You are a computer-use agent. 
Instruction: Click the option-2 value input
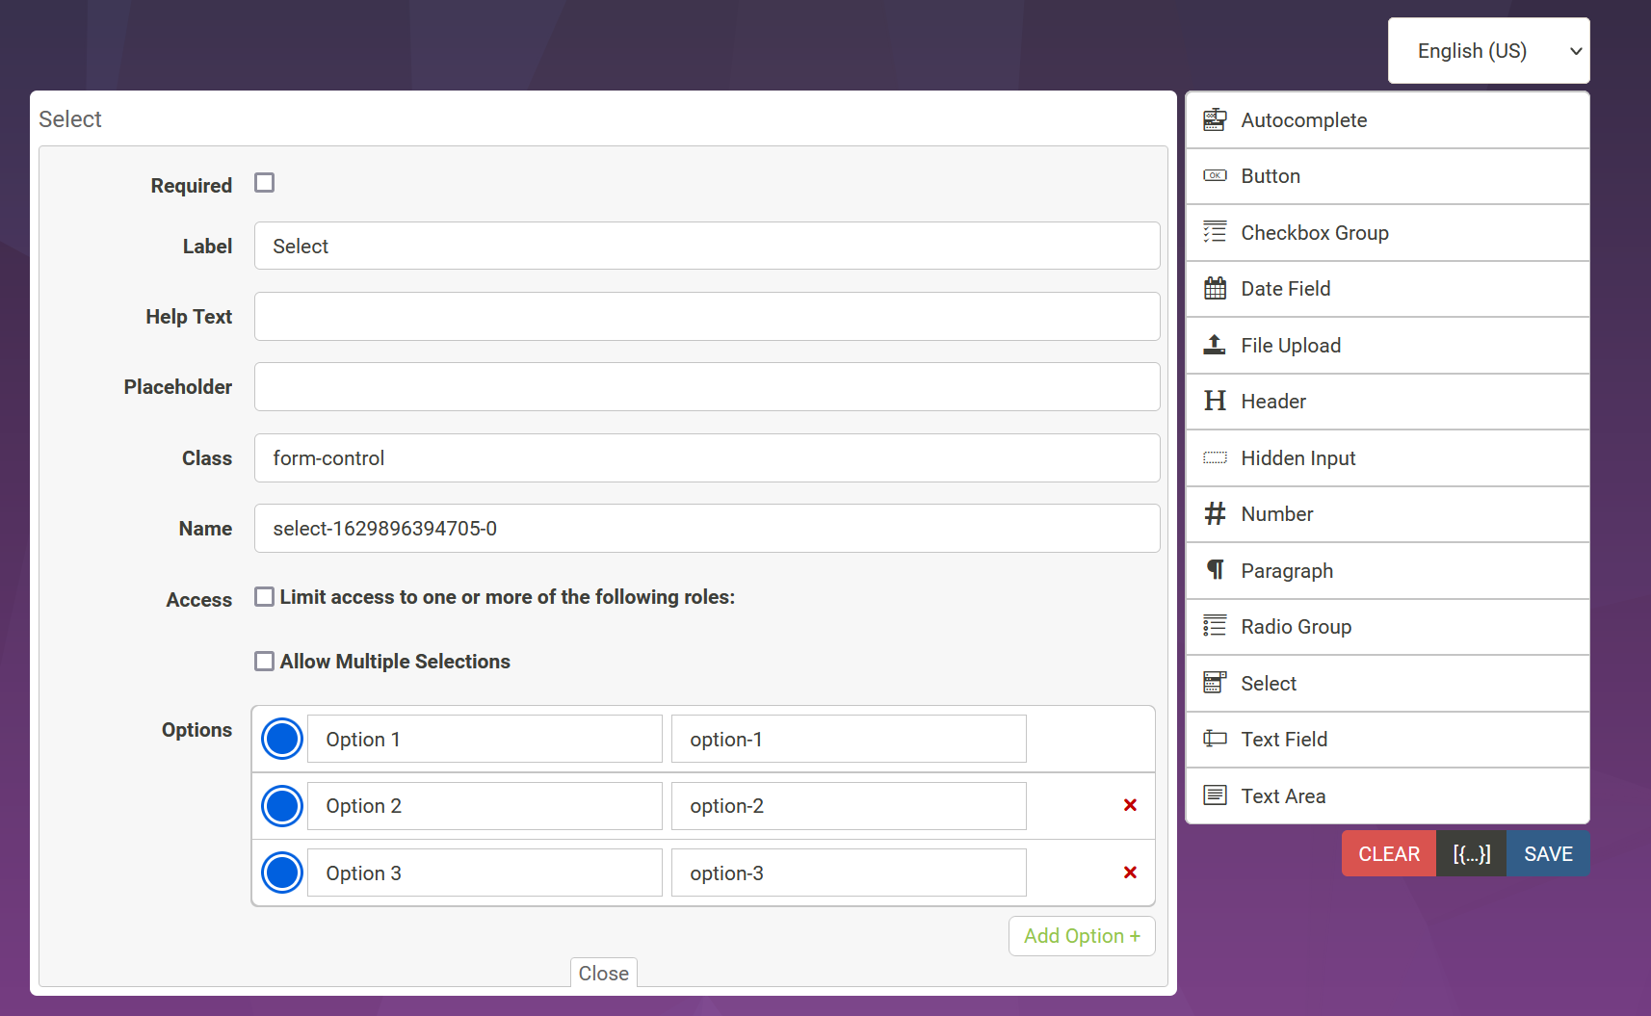click(x=849, y=806)
